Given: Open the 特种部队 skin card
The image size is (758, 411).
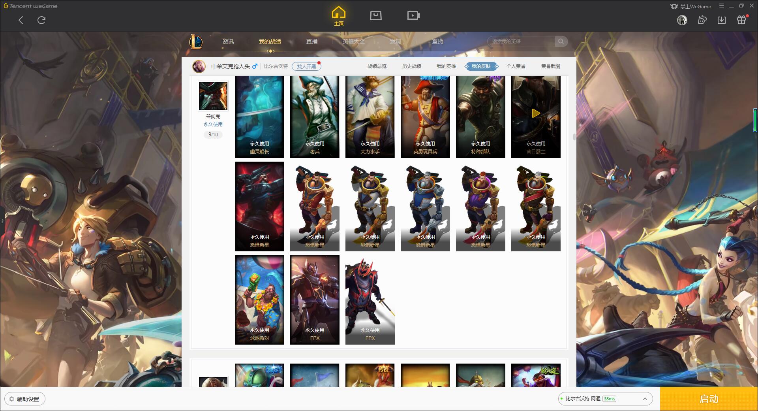Looking at the screenshot, I should point(480,117).
